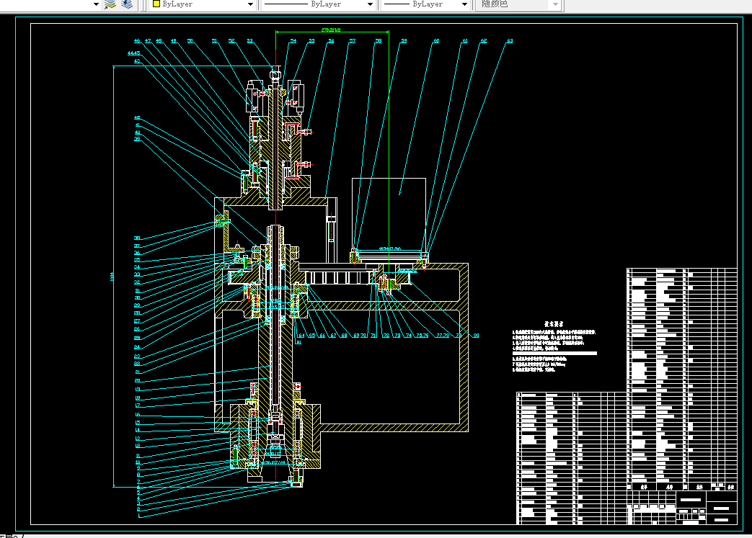Viewport: 752px width, 538px height.
Task: Click the 随颜色 plot style dropdown arrow
Action: 555,4
